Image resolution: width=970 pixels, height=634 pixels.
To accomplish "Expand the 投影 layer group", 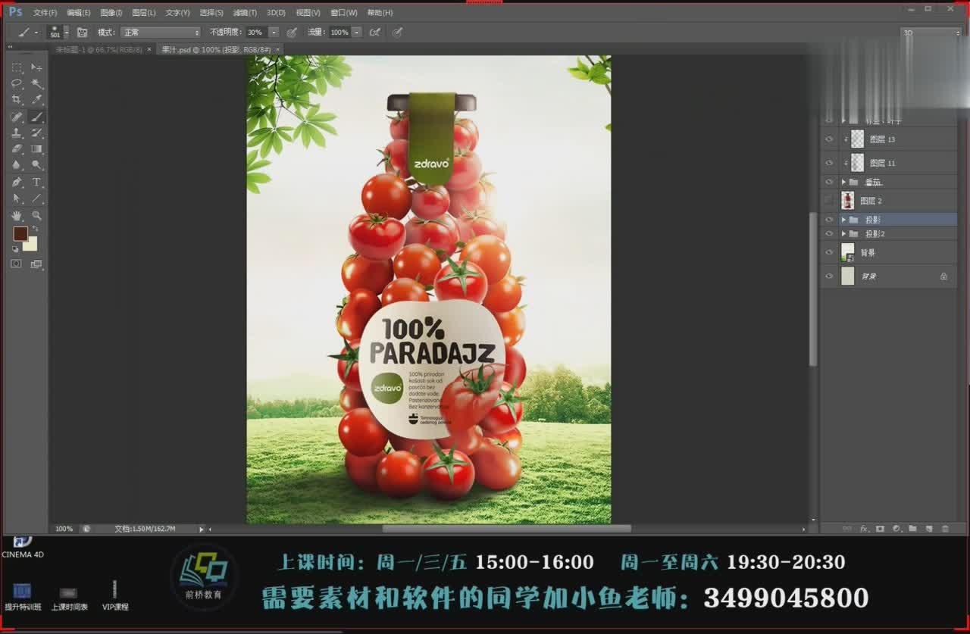I will (x=843, y=220).
